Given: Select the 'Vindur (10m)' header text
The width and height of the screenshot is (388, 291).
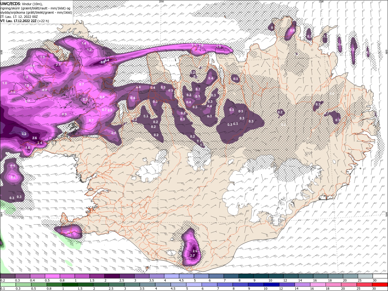Looking at the screenshot, I should [x=32, y=4].
